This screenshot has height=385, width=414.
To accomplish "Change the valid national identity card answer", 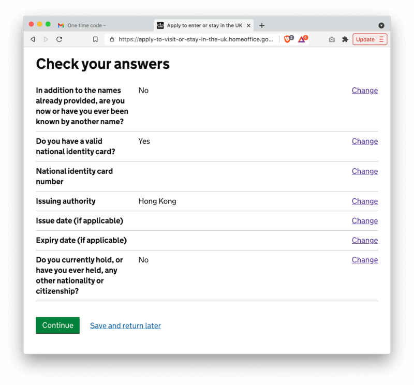I will click(x=365, y=141).
